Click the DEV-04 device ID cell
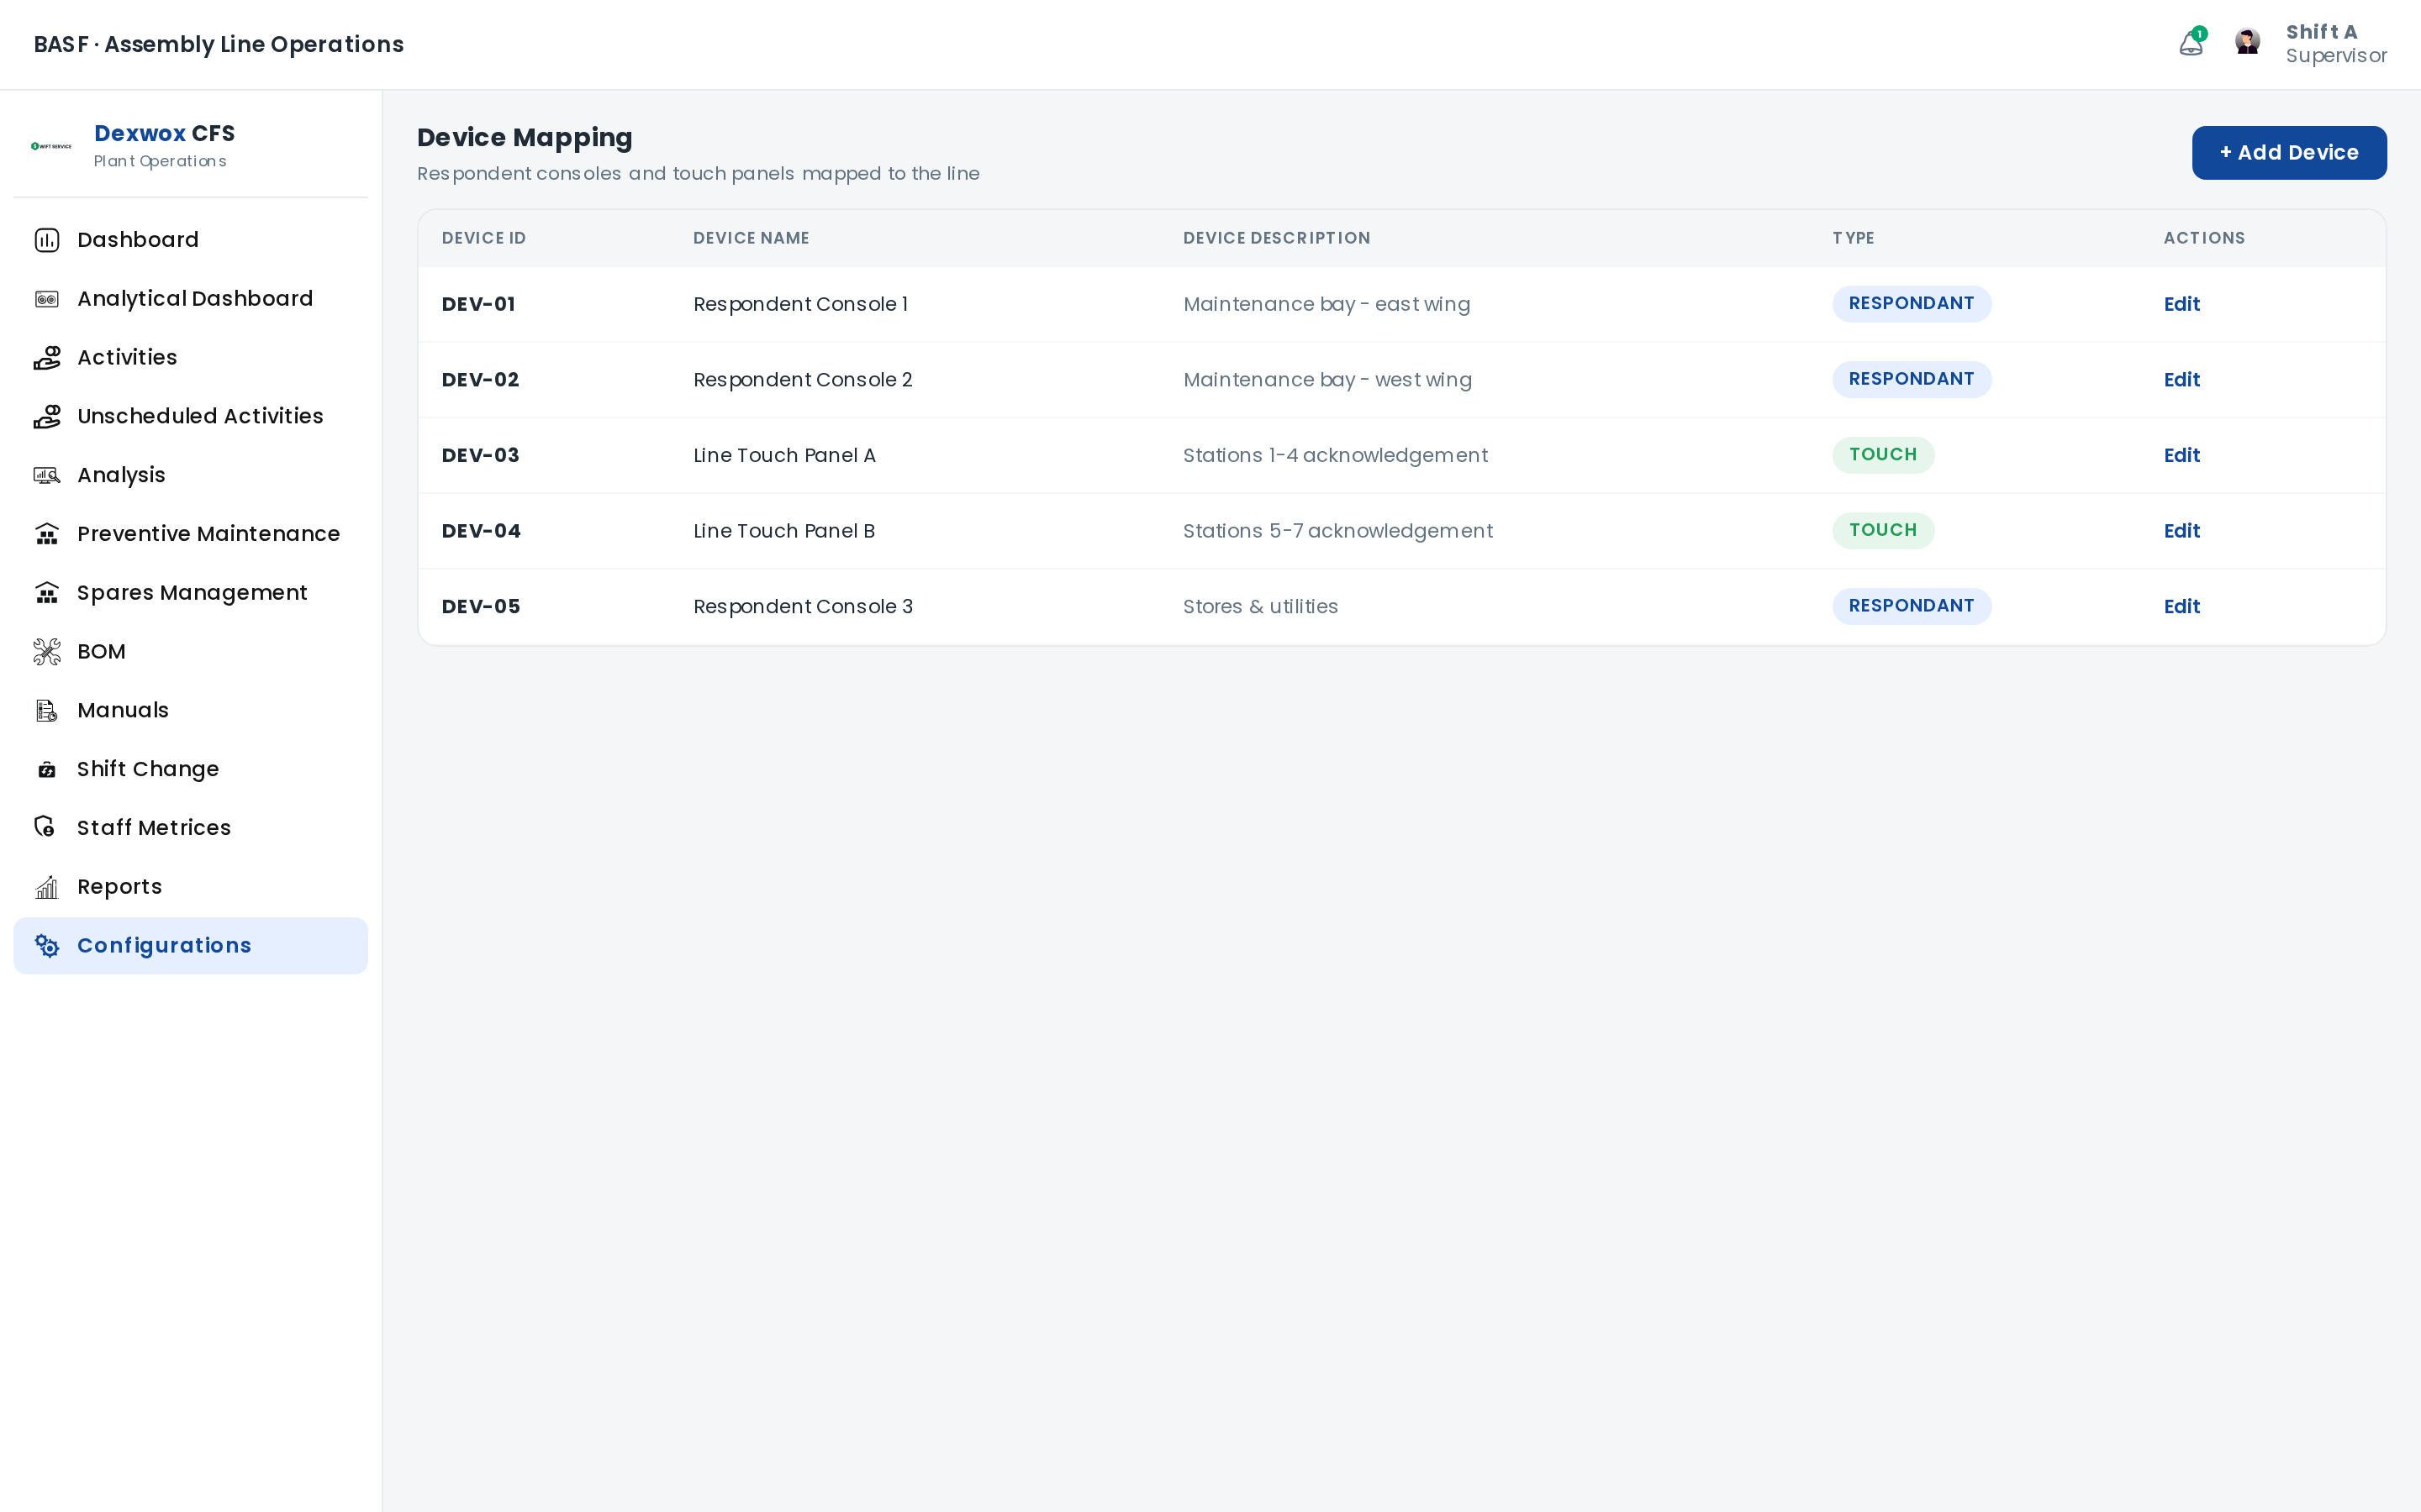2421x1512 pixels. [x=481, y=531]
